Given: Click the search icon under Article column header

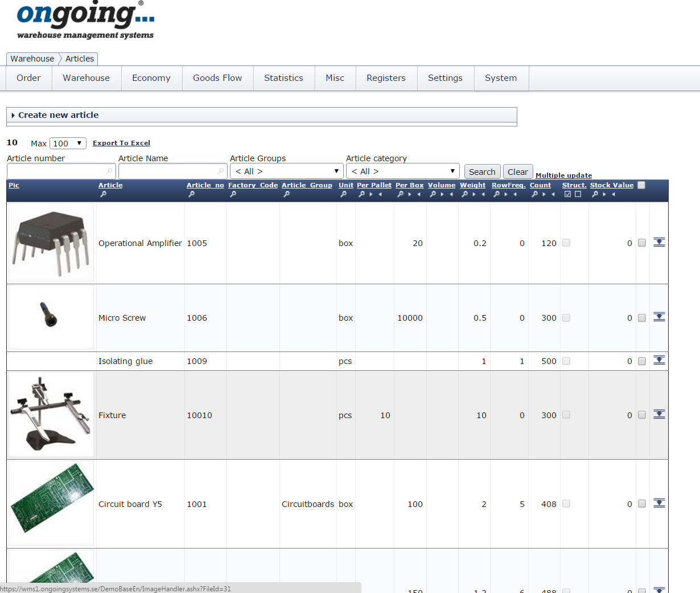Looking at the screenshot, I should click(103, 194).
